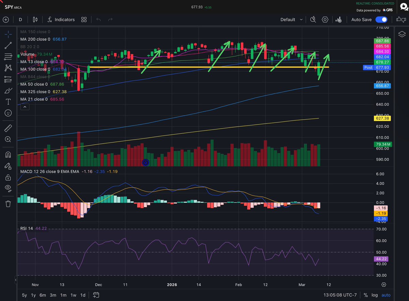
Task: Click the 677.93 Post price label
Action: click(377, 68)
